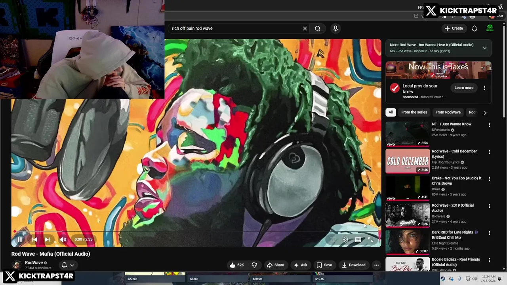This screenshot has height=285, width=507.
Task: Mute the video player volume
Action: [x=63, y=239]
